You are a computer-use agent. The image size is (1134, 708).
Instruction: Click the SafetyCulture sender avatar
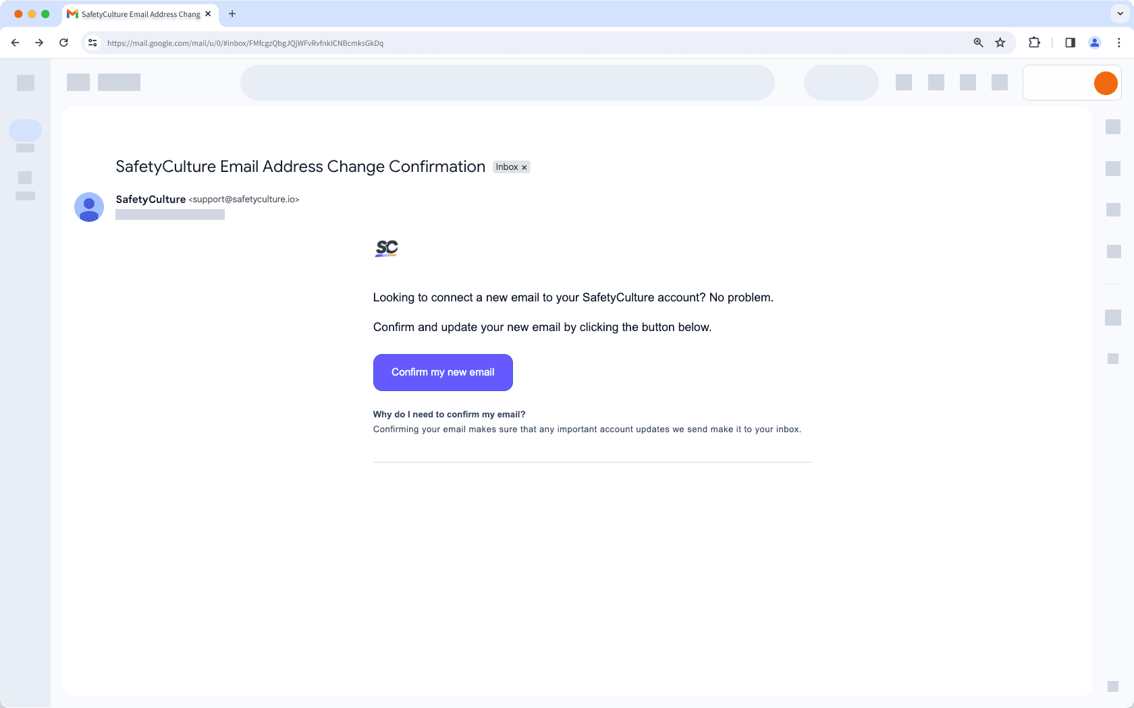pos(88,207)
